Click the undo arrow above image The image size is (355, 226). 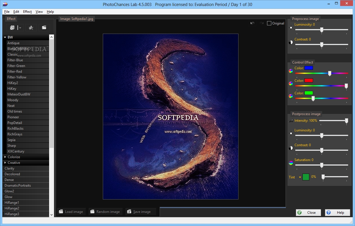click(252, 23)
